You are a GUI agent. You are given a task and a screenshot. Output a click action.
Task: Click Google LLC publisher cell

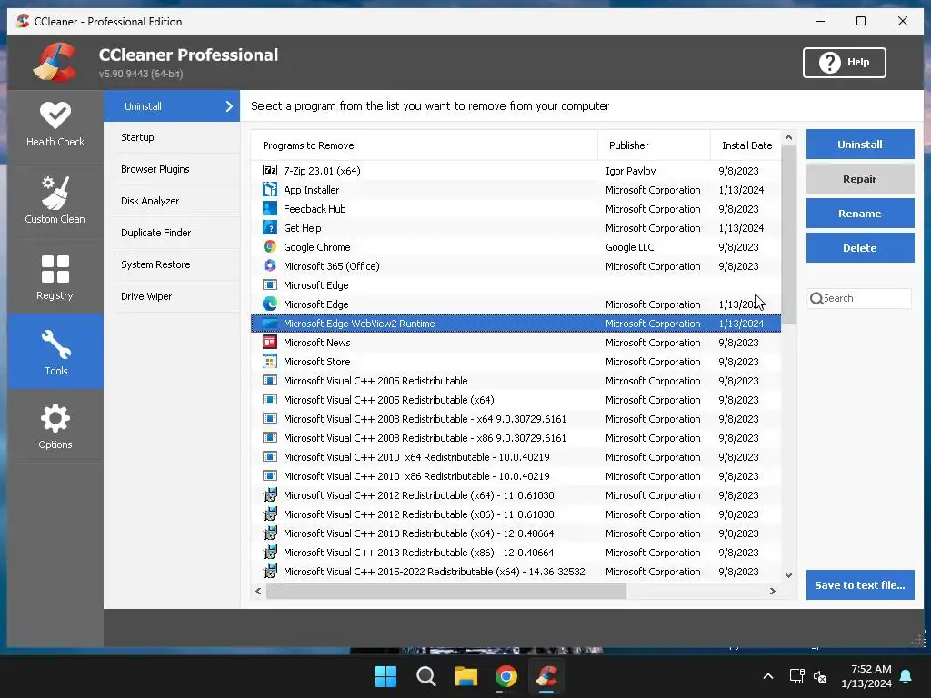tap(629, 247)
